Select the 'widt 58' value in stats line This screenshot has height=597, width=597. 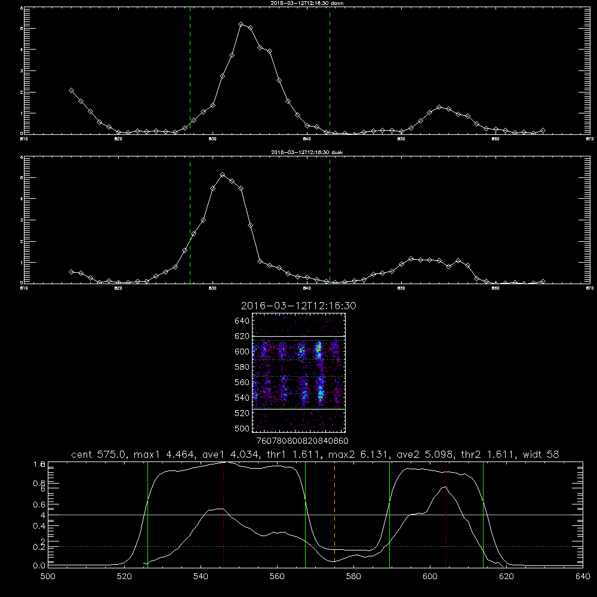click(x=541, y=454)
